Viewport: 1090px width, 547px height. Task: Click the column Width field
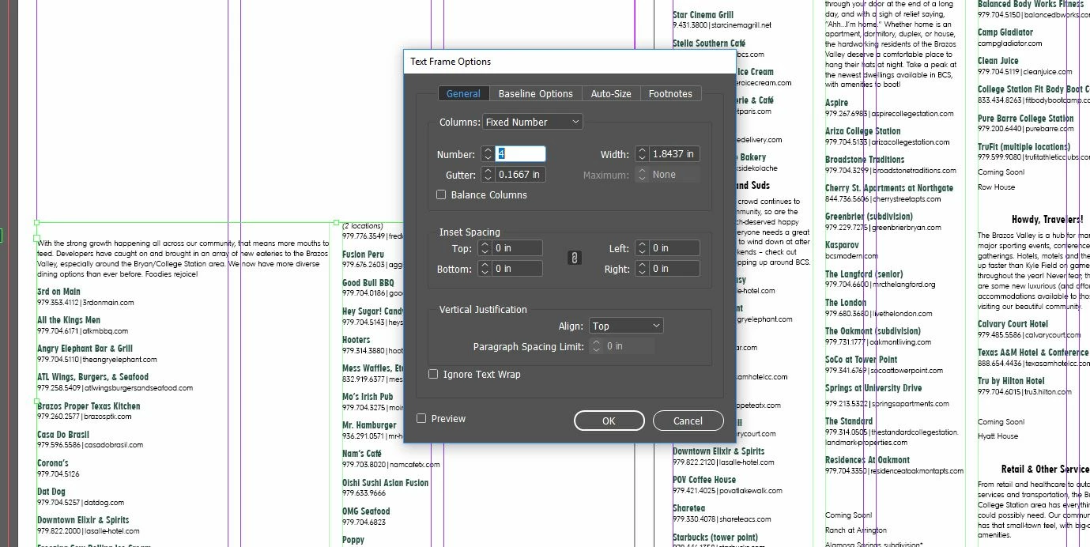click(x=675, y=154)
